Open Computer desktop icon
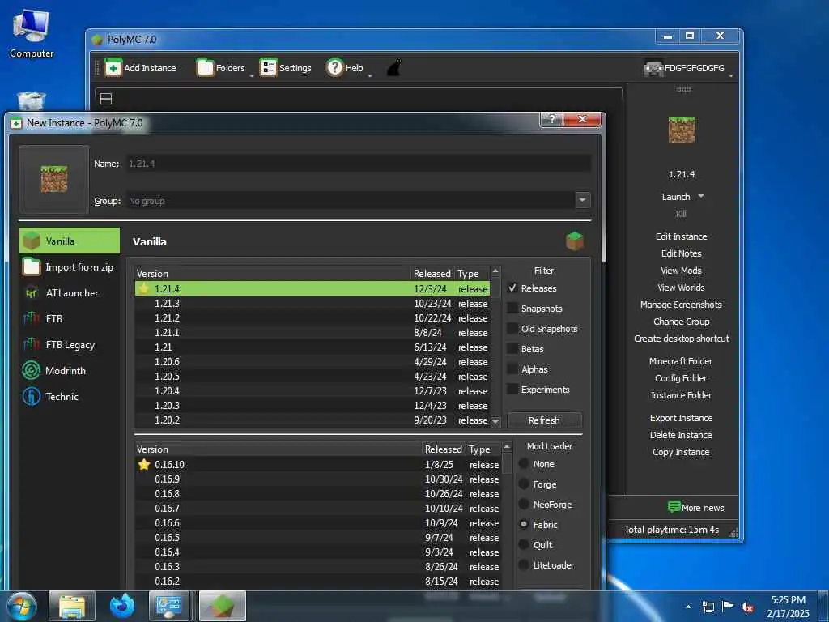Screen dimensions: 829x622 point(32,34)
